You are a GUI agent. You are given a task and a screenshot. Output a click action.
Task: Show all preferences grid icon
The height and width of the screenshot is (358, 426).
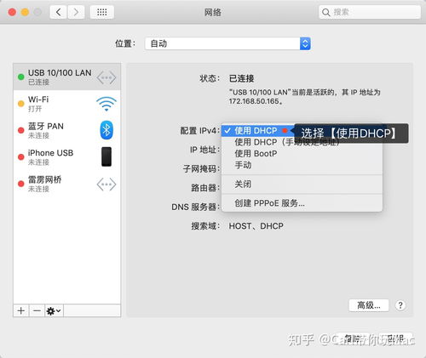[102, 12]
